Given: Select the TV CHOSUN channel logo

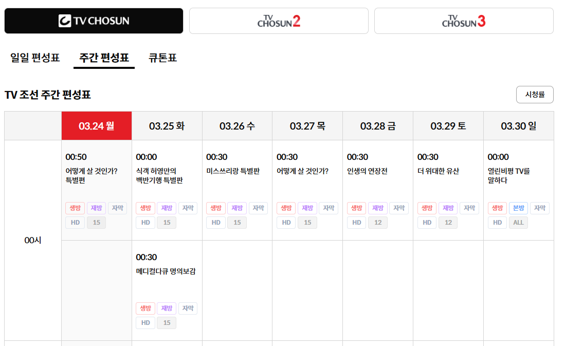Looking at the screenshot, I should [x=94, y=21].
